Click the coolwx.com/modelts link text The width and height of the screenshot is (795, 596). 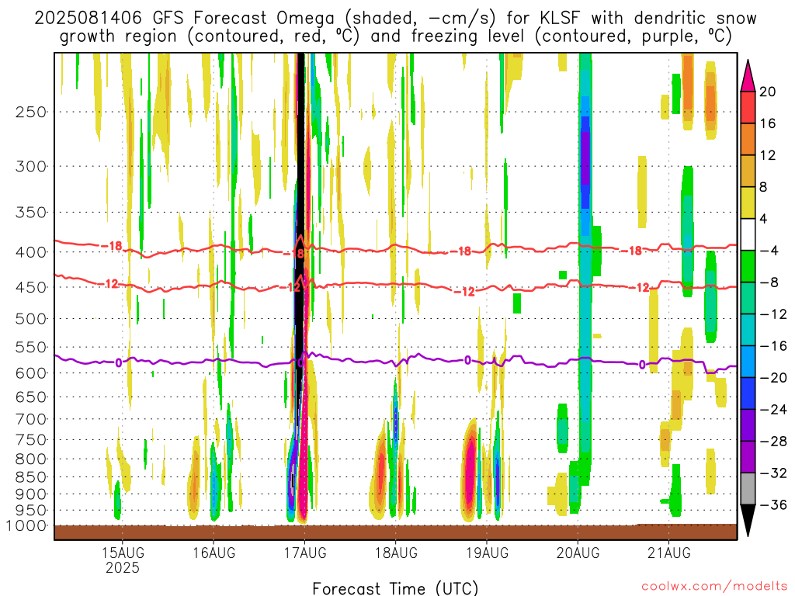click(x=714, y=587)
